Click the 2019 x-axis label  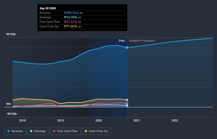[x=61, y=120]
